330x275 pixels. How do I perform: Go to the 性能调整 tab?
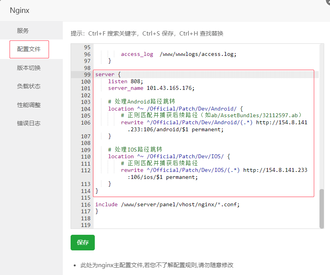(x=29, y=105)
